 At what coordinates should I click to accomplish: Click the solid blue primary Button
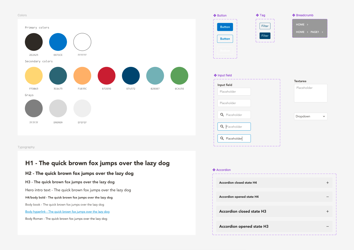pyautogui.click(x=225, y=27)
